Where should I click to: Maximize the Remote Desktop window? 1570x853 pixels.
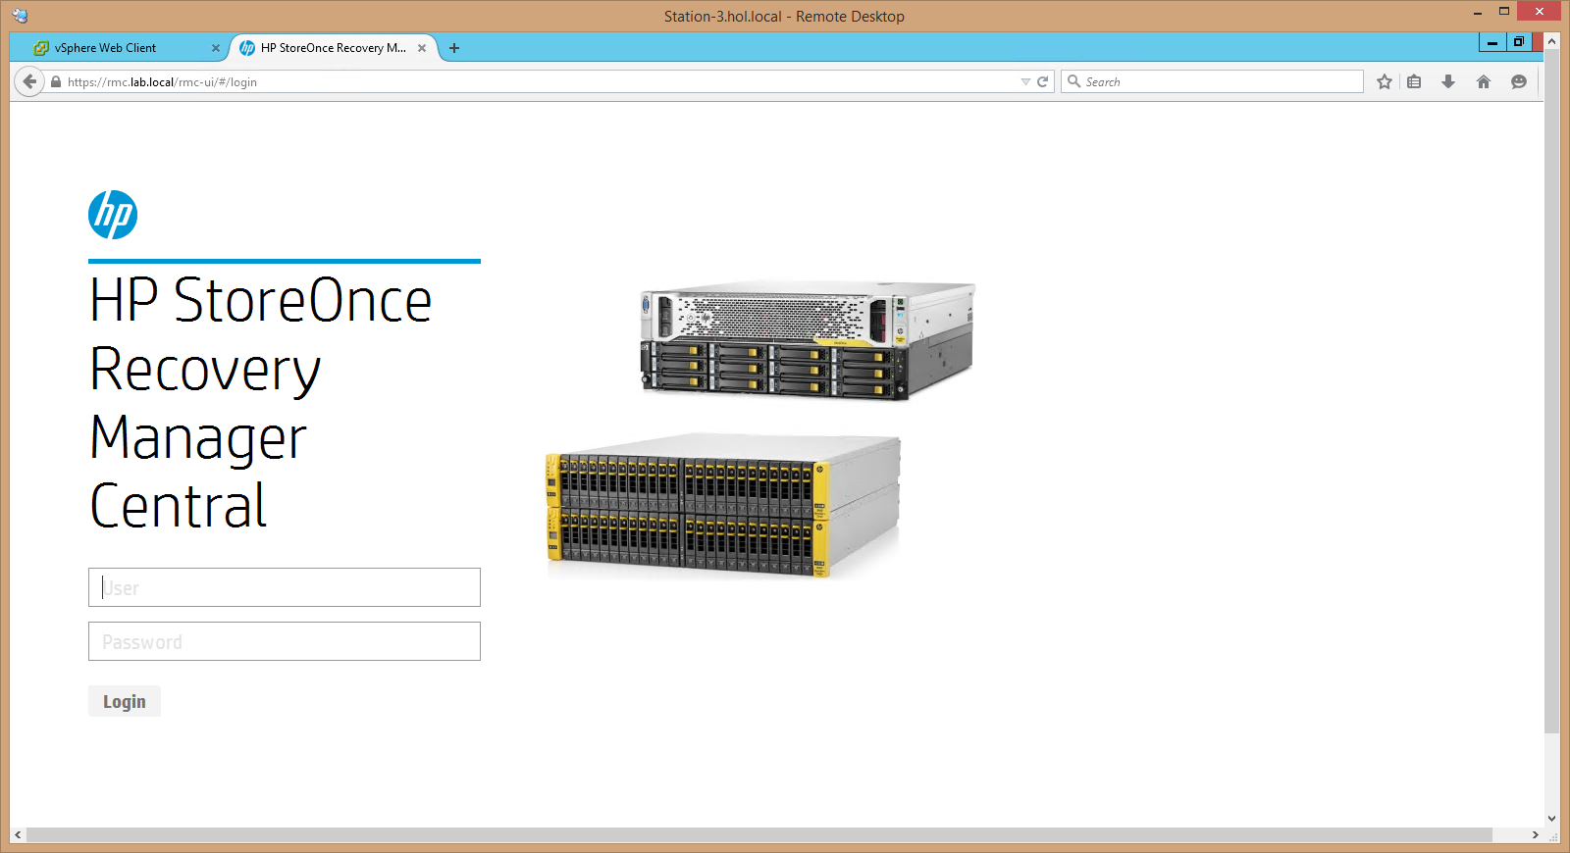[1503, 12]
